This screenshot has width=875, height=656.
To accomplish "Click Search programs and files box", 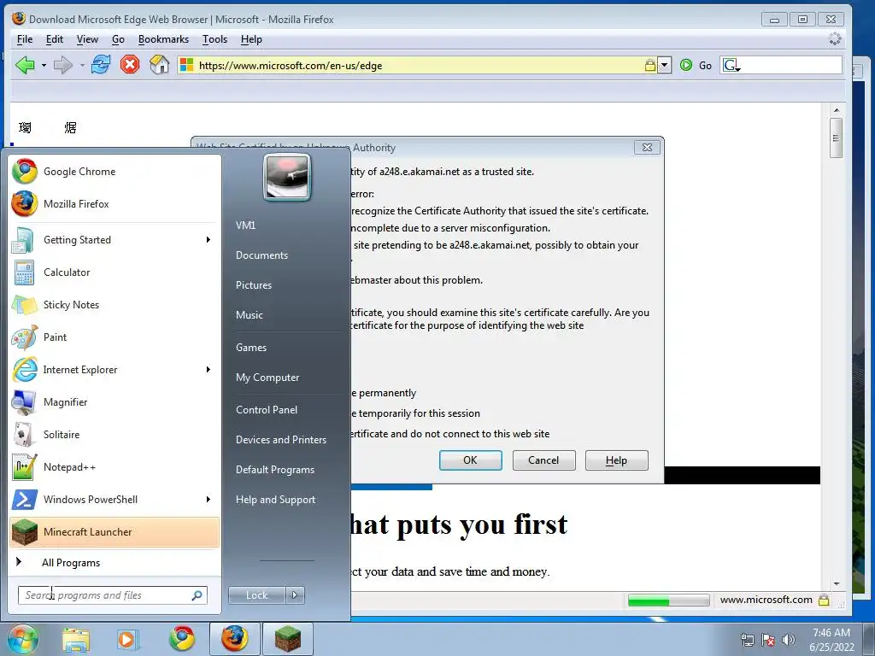I will pyautogui.click(x=112, y=595).
